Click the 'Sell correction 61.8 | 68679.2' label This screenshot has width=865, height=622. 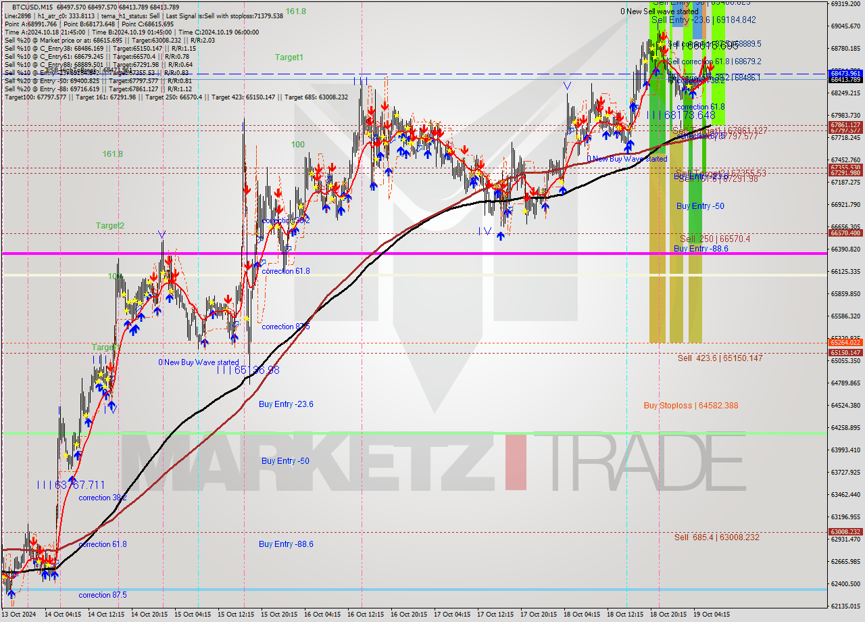coord(714,61)
